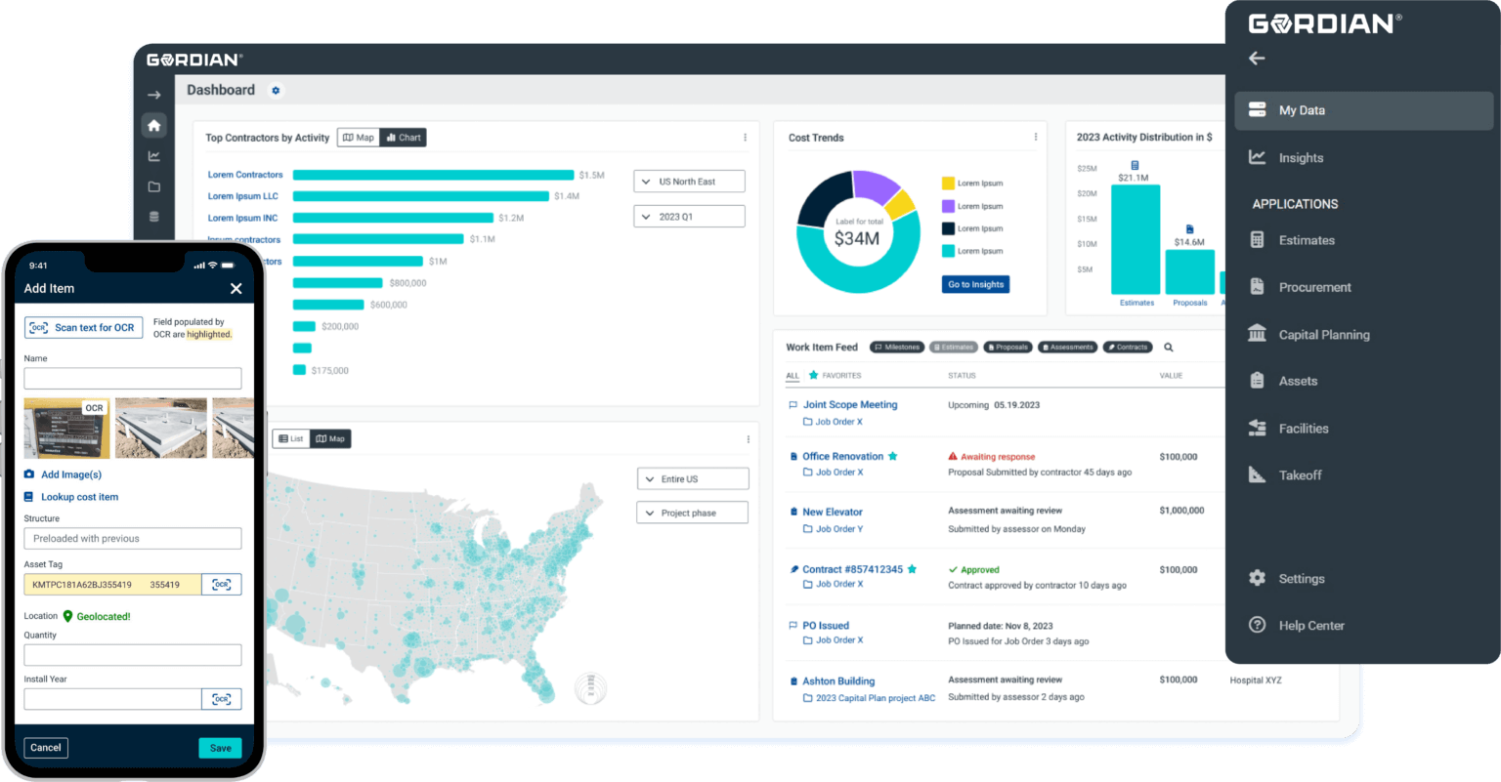Open dashboard settings gear beside Dashboard title
Screen dimensions: 1501x782
tap(276, 91)
